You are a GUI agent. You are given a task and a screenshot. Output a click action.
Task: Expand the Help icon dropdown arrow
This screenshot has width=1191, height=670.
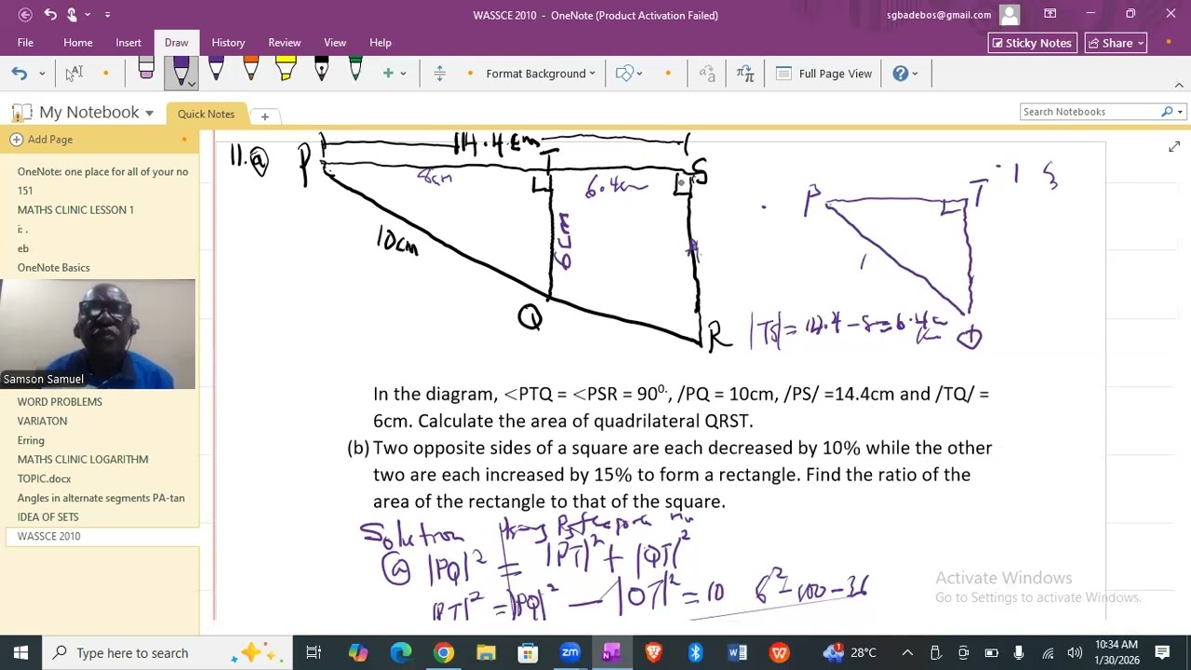(915, 74)
